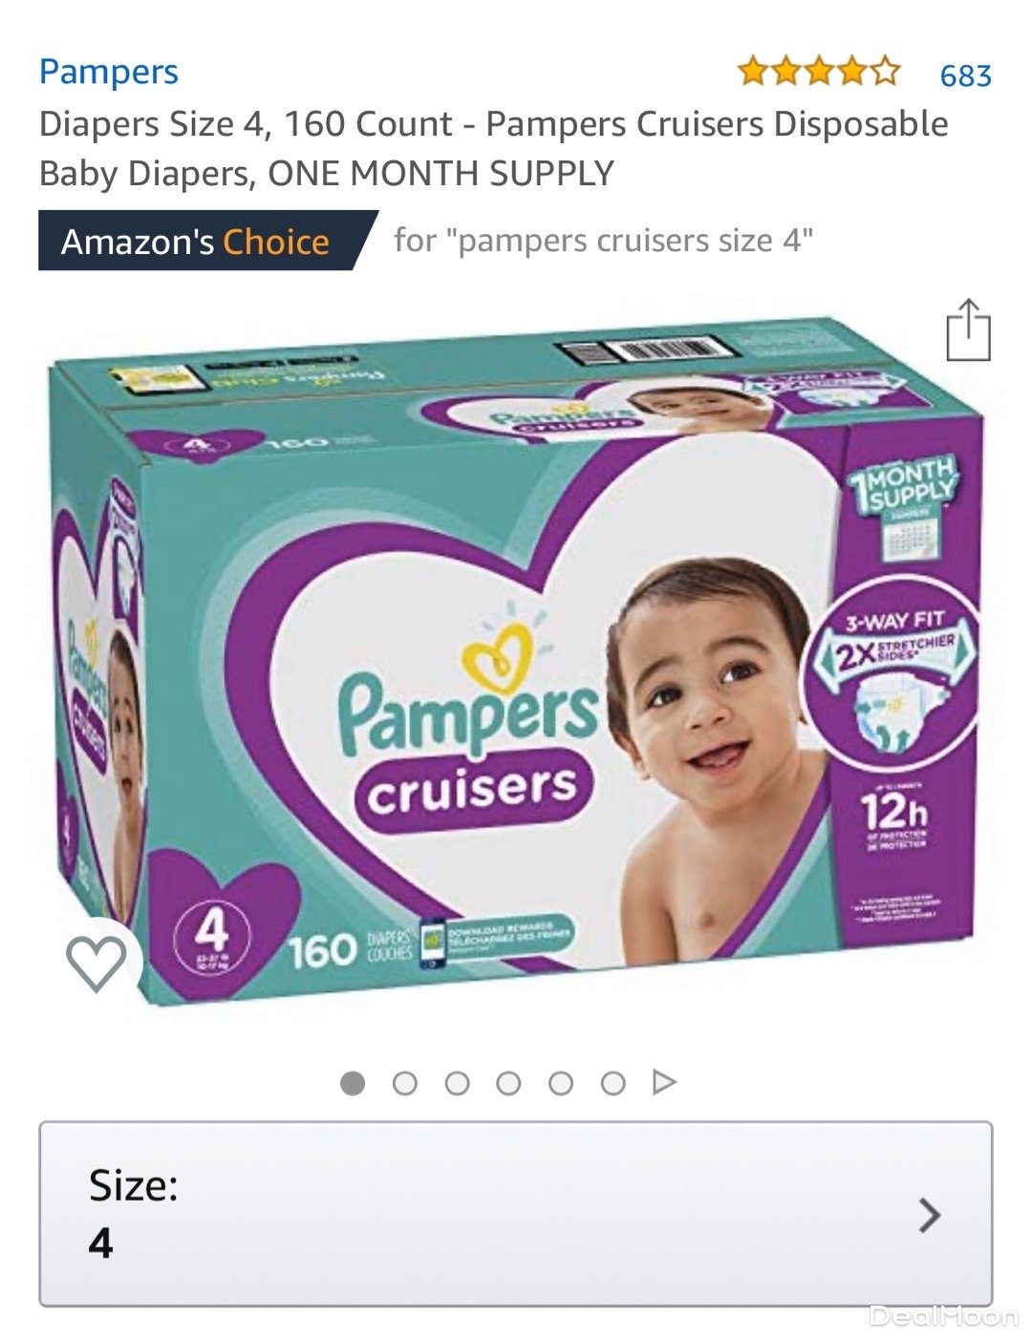This screenshot has width=1032, height=1339.
Task: Open the Pampers brand link
Action: pos(109,73)
